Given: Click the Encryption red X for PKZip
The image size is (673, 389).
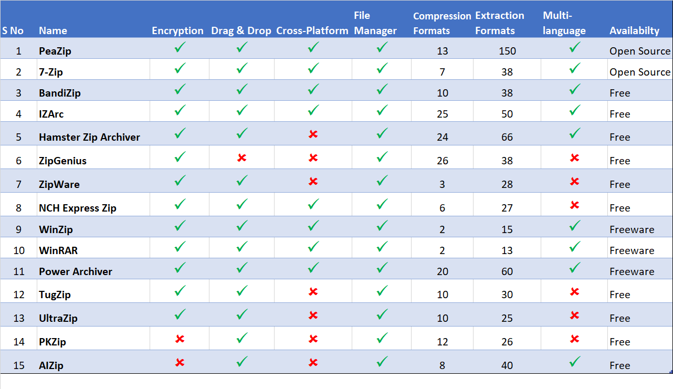Looking at the screenshot, I should (x=180, y=339).
